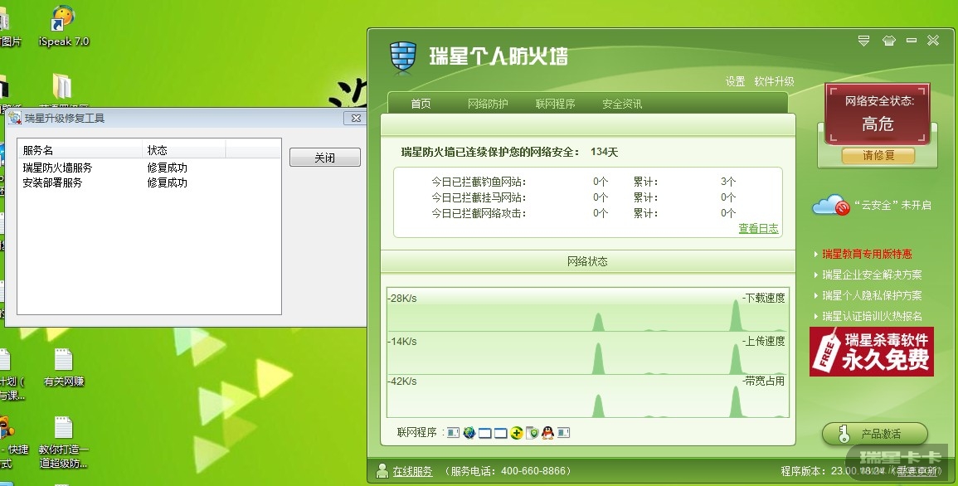Image resolution: width=958 pixels, height=486 pixels.
Task: Open the 在线服务 link
Action: click(412, 471)
